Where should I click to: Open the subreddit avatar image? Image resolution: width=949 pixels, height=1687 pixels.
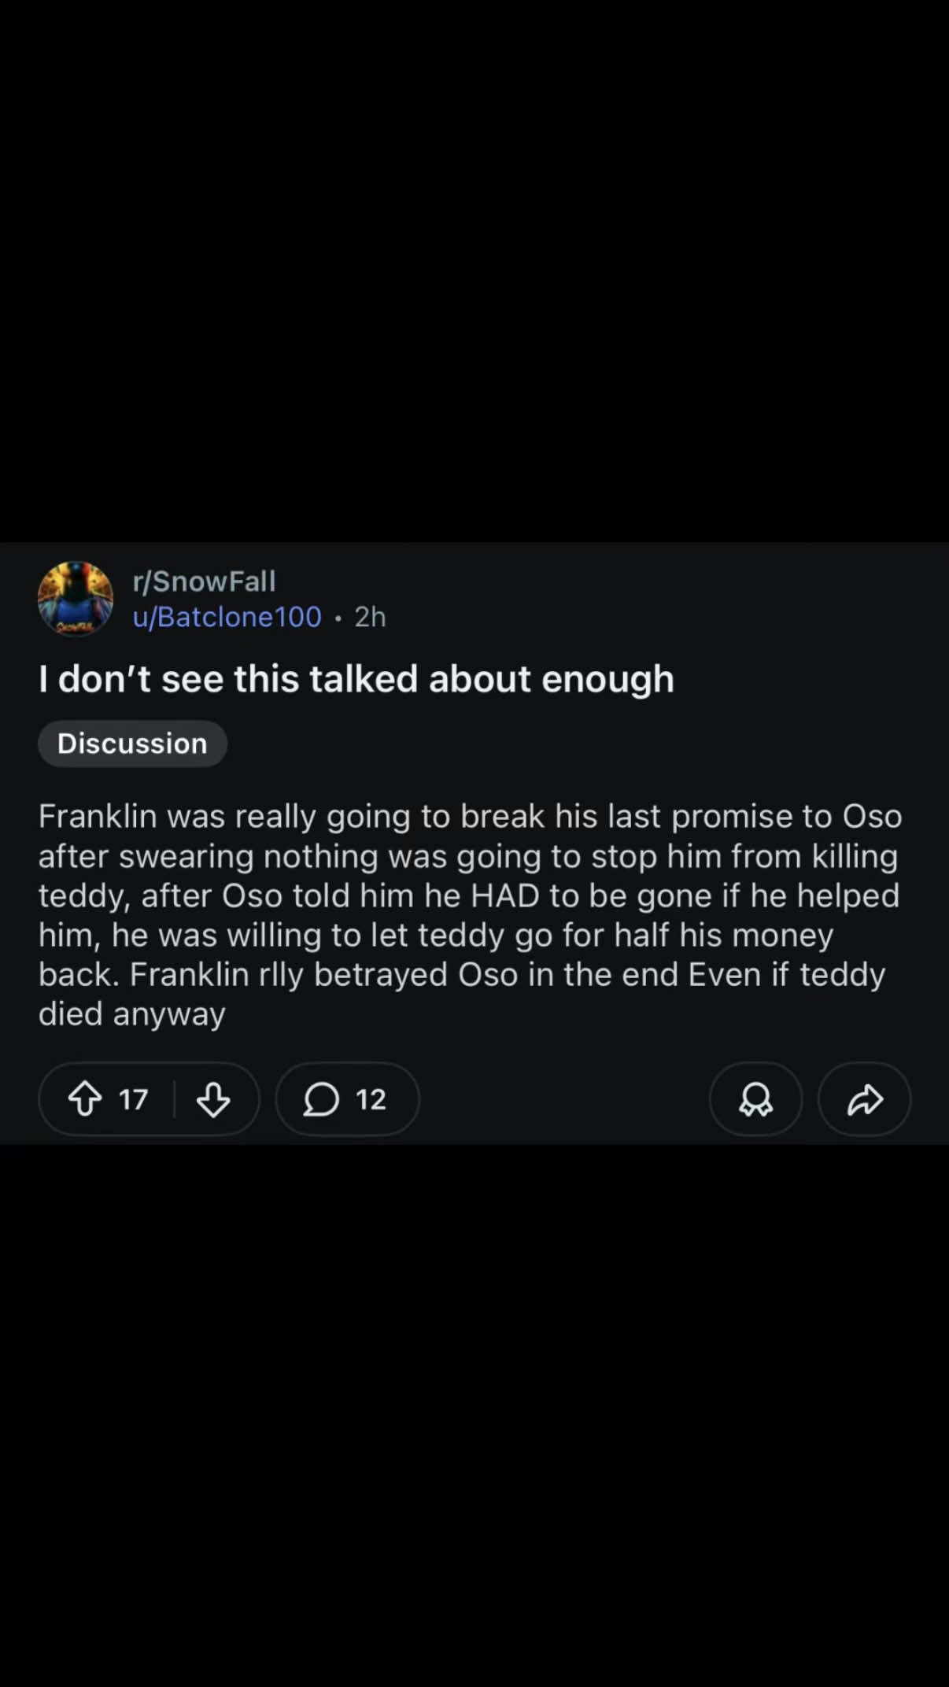(76, 599)
